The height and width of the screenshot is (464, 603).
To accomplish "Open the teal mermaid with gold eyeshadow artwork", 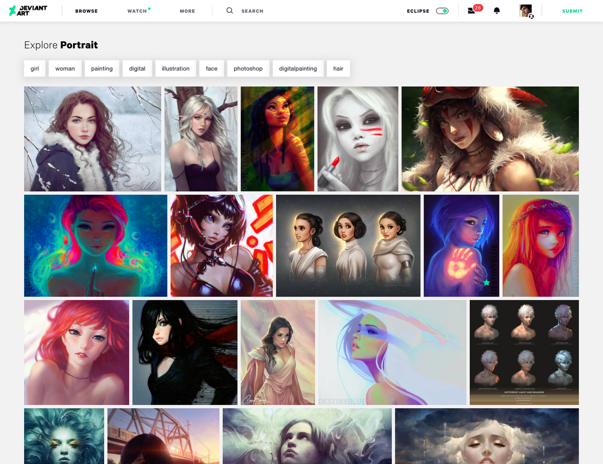I will click(x=64, y=436).
